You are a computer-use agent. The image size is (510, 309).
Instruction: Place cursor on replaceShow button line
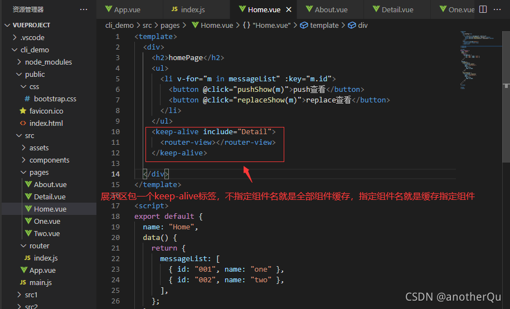coord(279,100)
